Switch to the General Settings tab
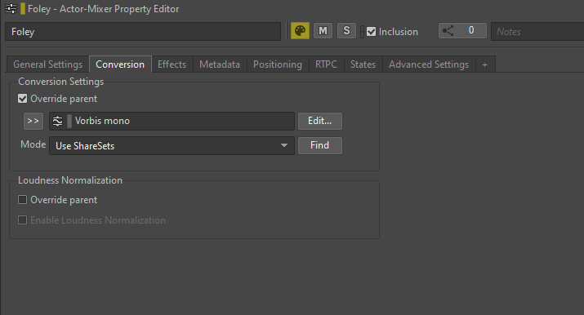 click(x=47, y=64)
